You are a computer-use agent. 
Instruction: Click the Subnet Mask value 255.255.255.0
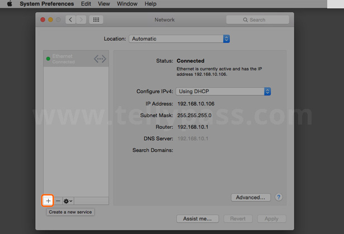tap(195, 115)
